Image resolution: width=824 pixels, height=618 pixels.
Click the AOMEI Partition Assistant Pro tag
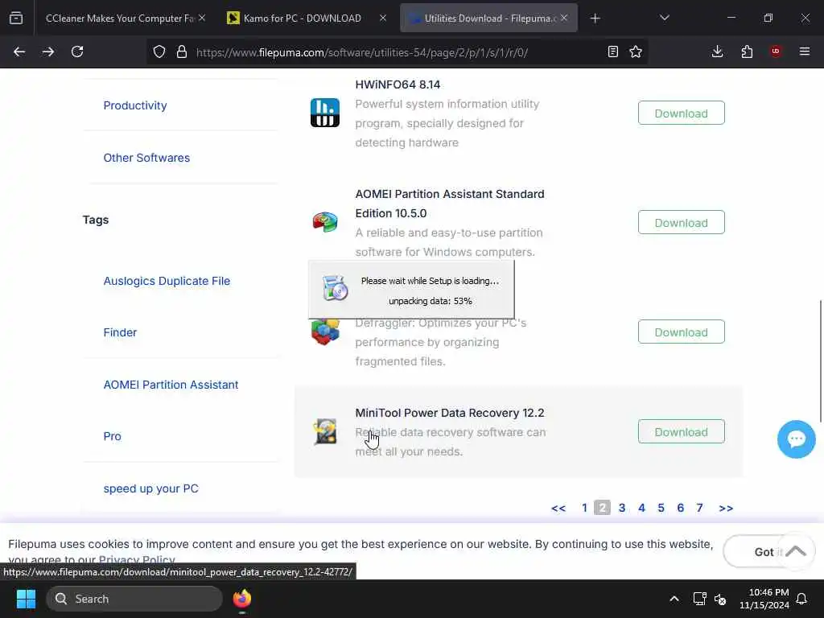171,410
